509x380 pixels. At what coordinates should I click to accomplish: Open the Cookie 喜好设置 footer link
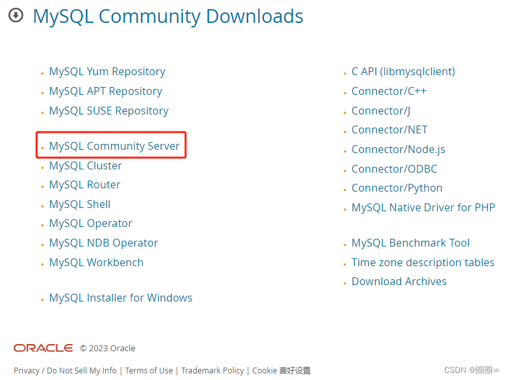tap(282, 371)
